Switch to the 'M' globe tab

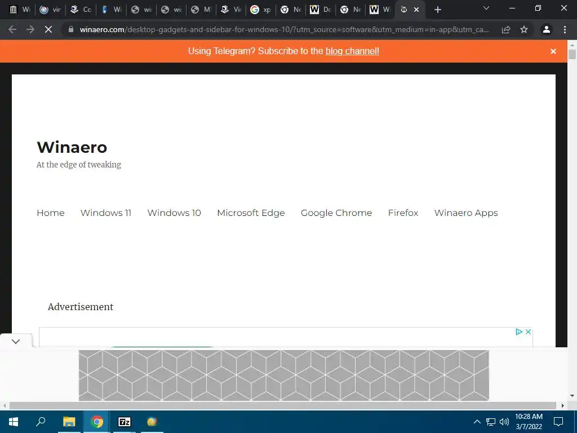[201, 10]
